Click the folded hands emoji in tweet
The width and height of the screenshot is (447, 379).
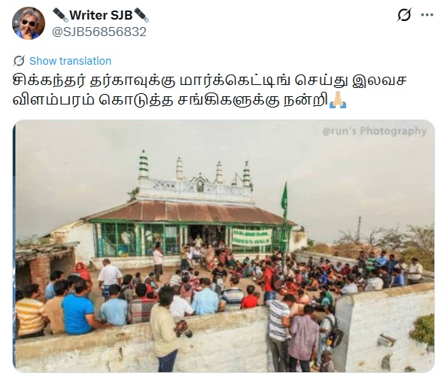click(338, 101)
